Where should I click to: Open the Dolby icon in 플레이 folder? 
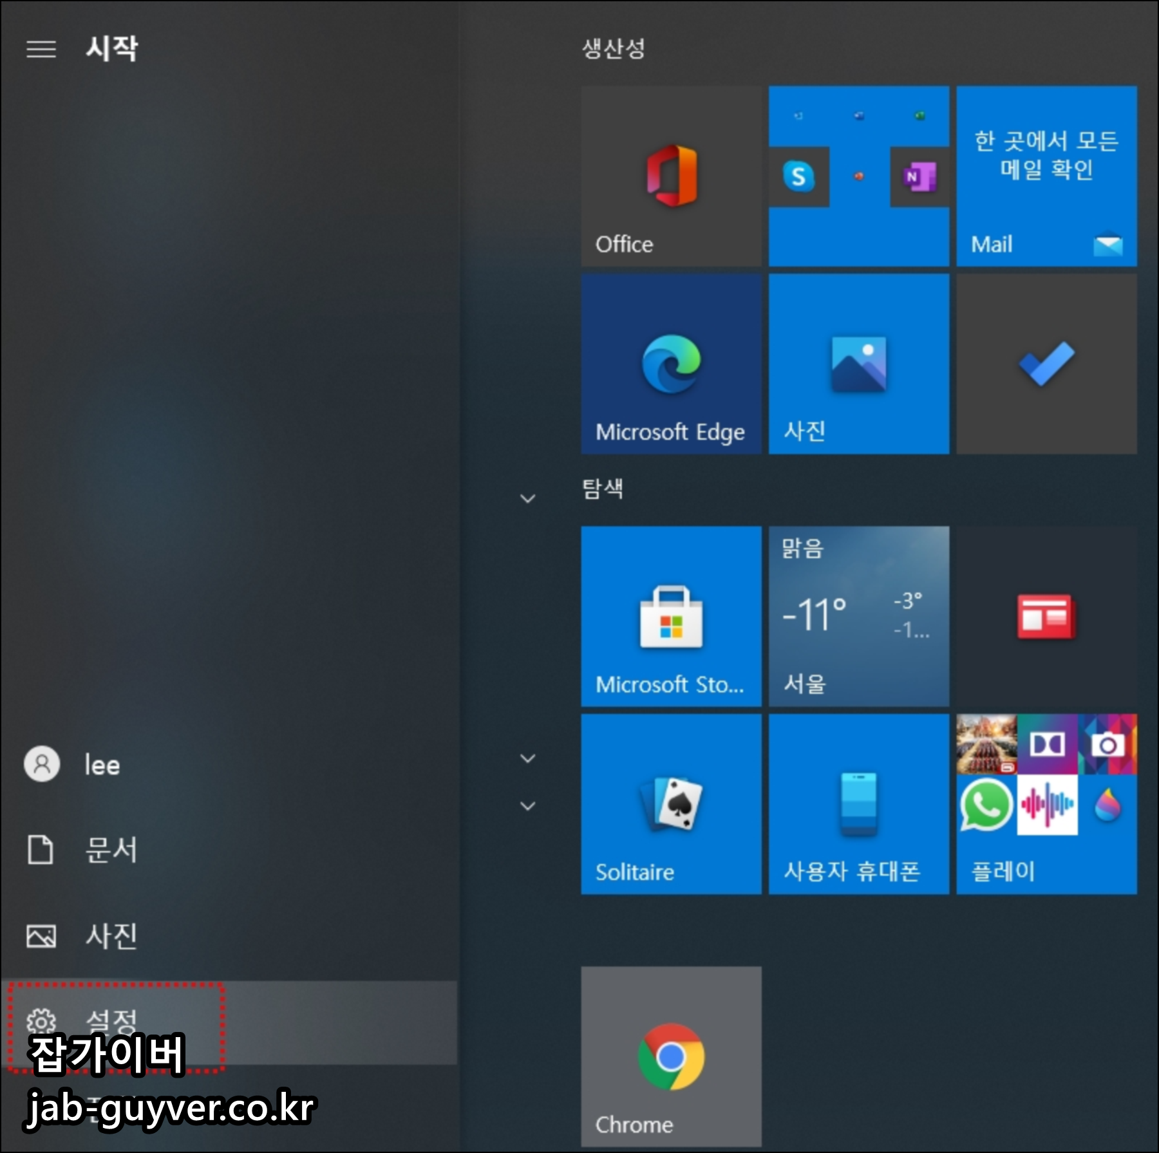pyautogui.click(x=1047, y=744)
